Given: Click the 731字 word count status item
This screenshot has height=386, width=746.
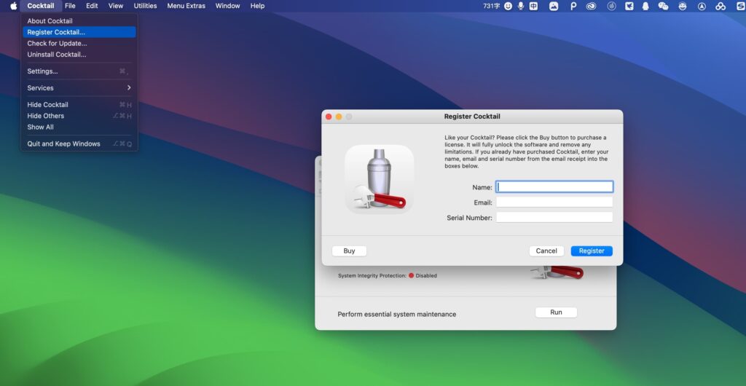Looking at the screenshot, I should 491,6.
